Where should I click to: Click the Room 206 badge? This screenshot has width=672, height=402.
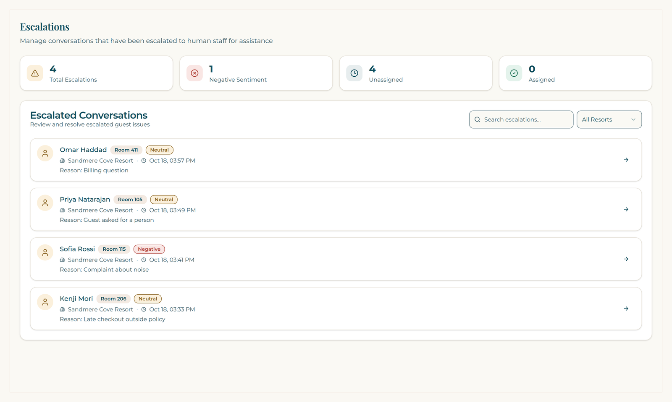coord(113,299)
